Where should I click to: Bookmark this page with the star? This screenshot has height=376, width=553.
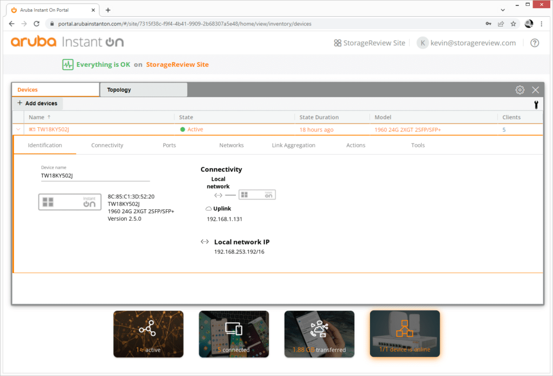click(514, 24)
